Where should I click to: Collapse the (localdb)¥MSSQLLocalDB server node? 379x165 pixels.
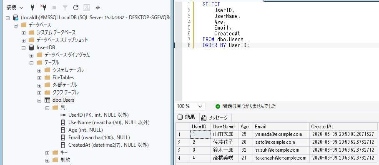coord(8,17)
